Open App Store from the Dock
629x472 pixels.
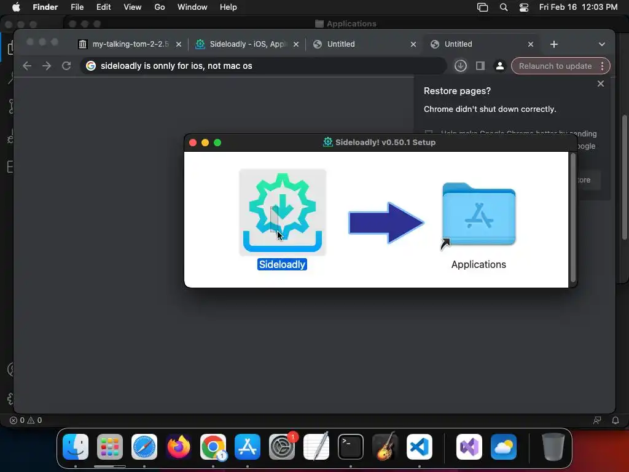point(248,447)
